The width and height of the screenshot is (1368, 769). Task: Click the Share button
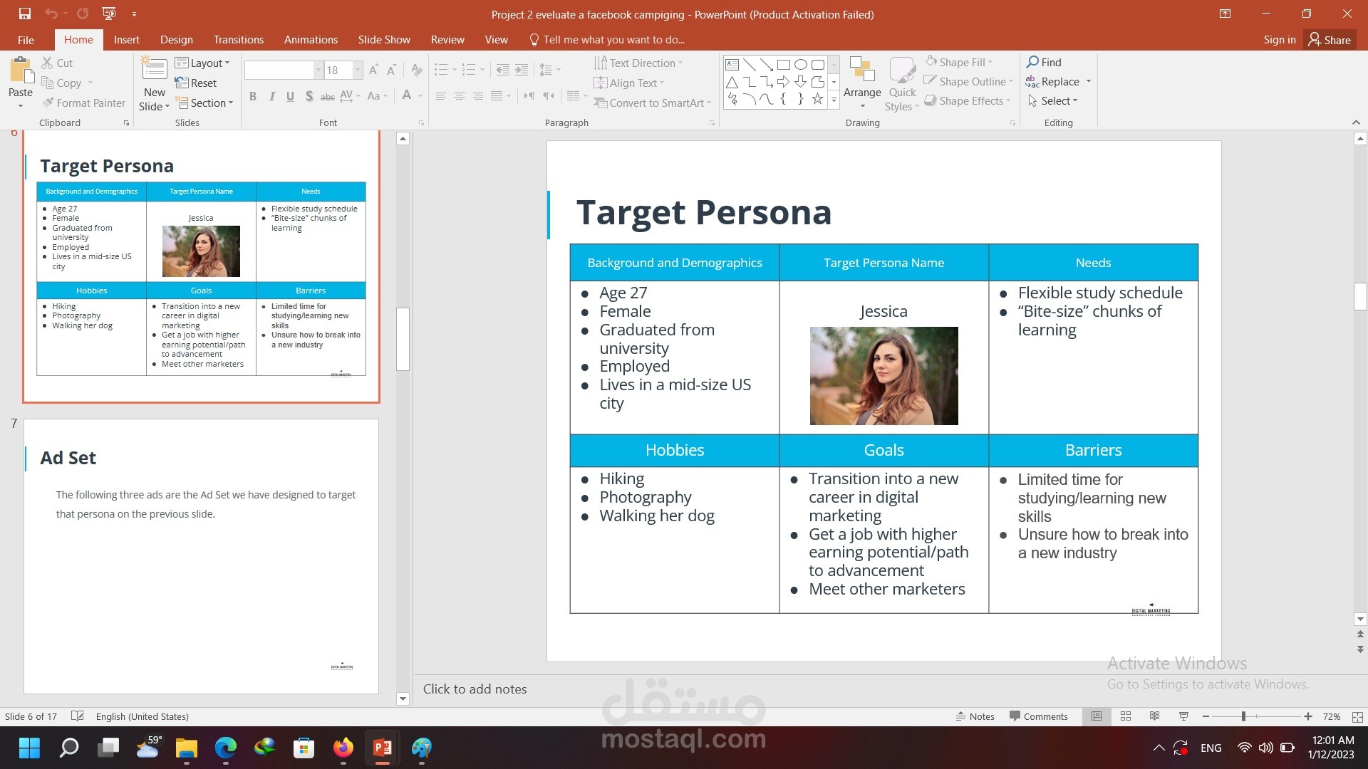coord(1330,39)
